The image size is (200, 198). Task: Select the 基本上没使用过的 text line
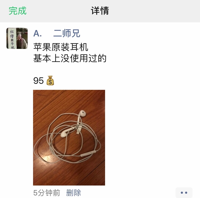pos(70,58)
